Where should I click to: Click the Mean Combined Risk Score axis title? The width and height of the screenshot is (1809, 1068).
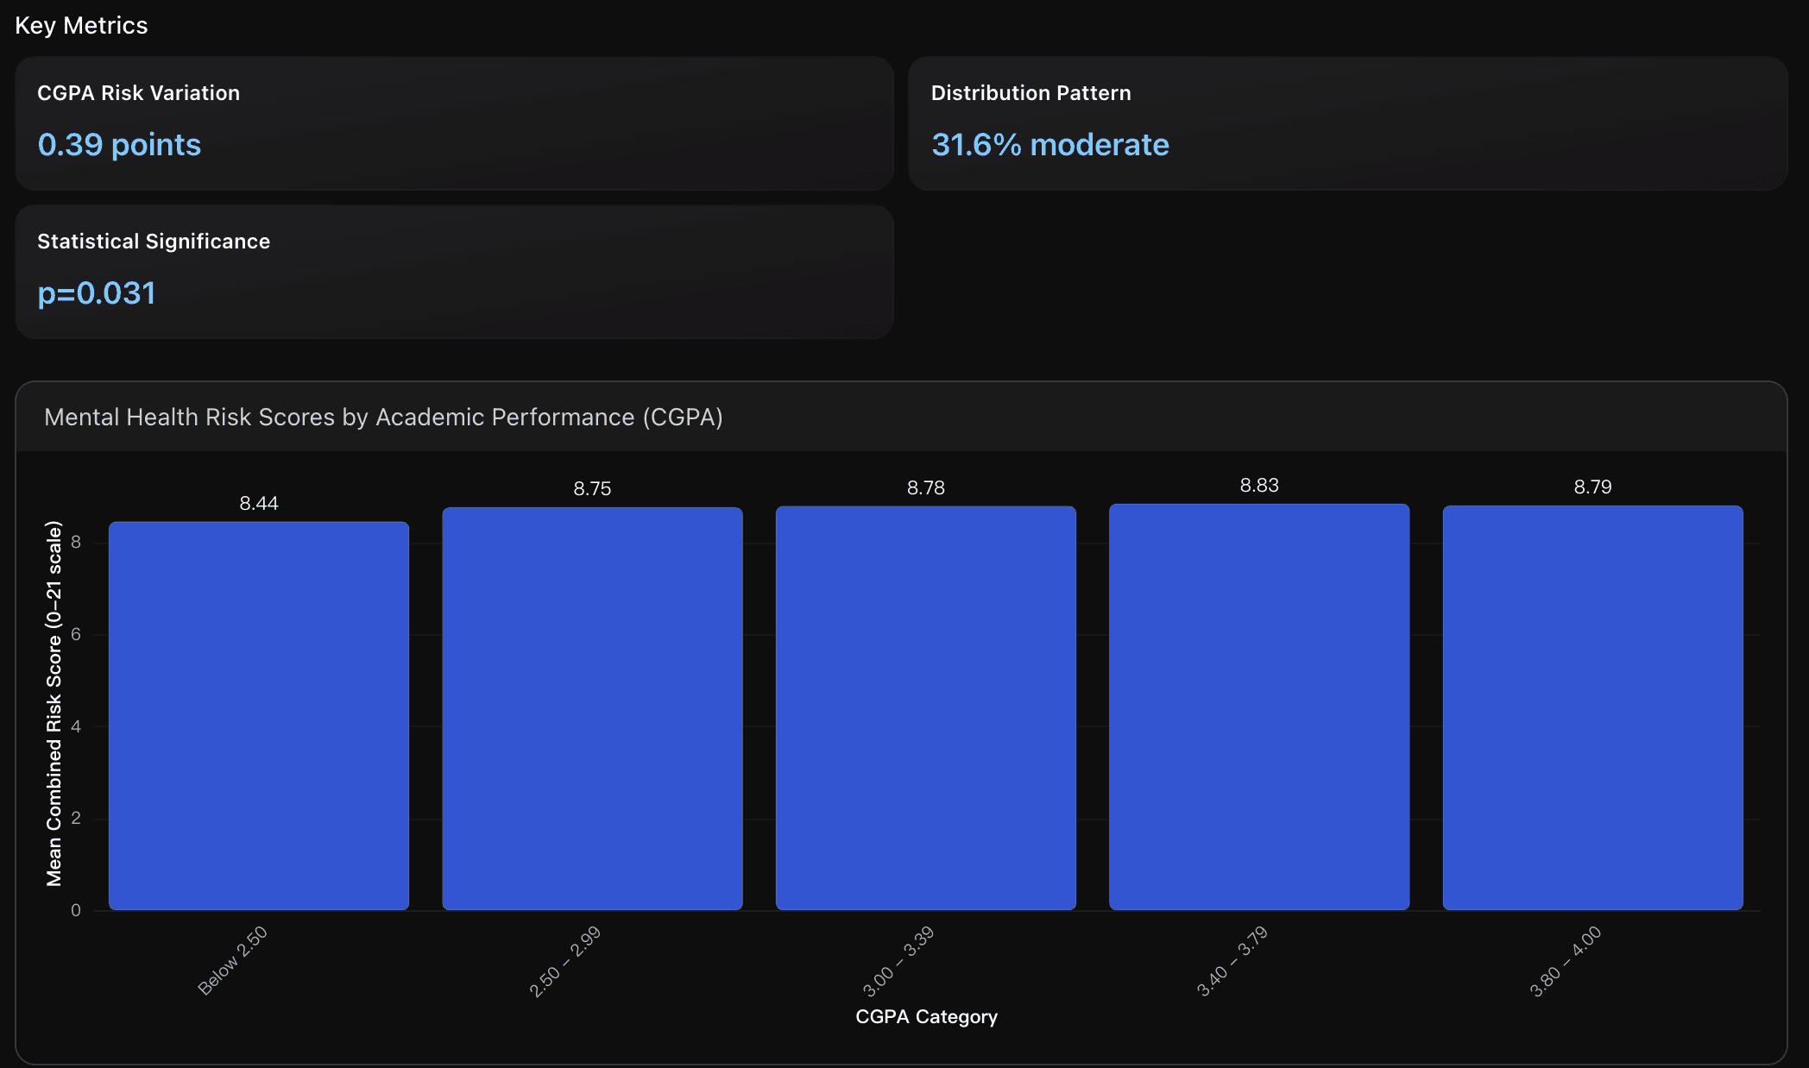(54, 703)
